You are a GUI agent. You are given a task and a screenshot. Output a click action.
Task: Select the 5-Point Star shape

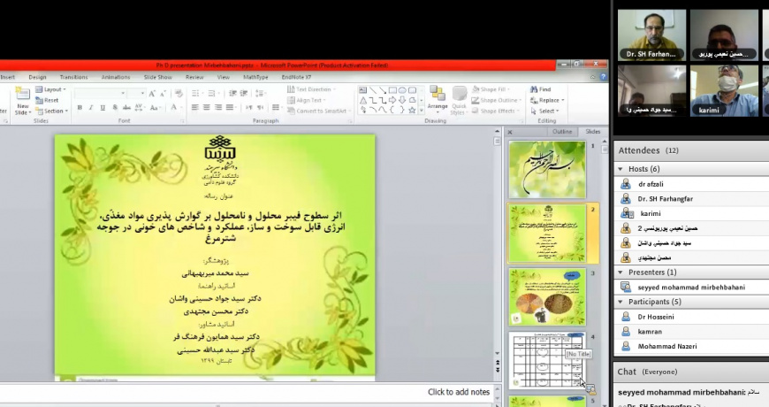pos(413,110)
